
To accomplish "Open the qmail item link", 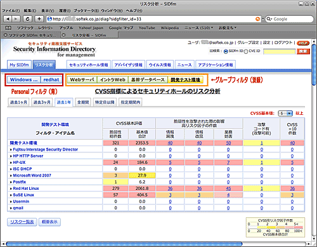I will (18, 208).
